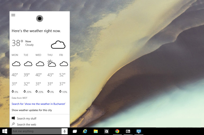Launch Internet Explorer from the taskbar
Viewport: 204px width, 135px height.
pyautogui.click(x=85, y=131)
